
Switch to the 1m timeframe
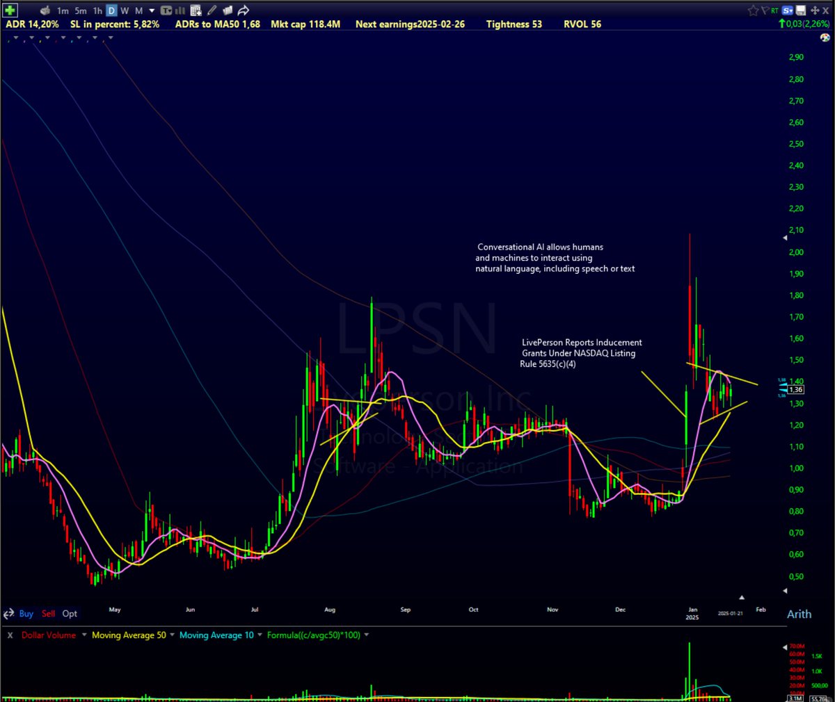[x=63, y=10]
